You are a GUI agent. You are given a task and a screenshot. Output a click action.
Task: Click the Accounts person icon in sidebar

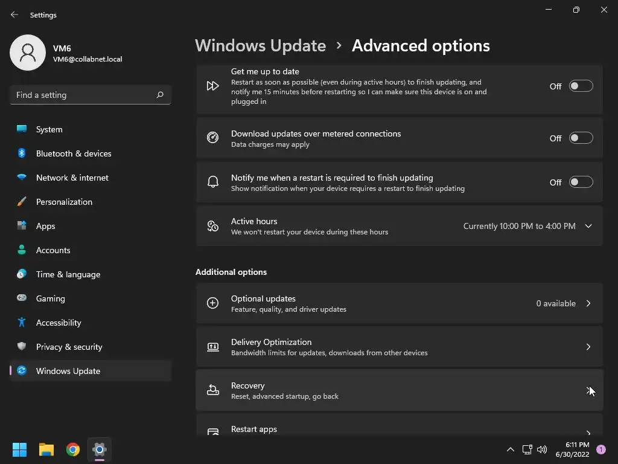(x=22, y=250)
